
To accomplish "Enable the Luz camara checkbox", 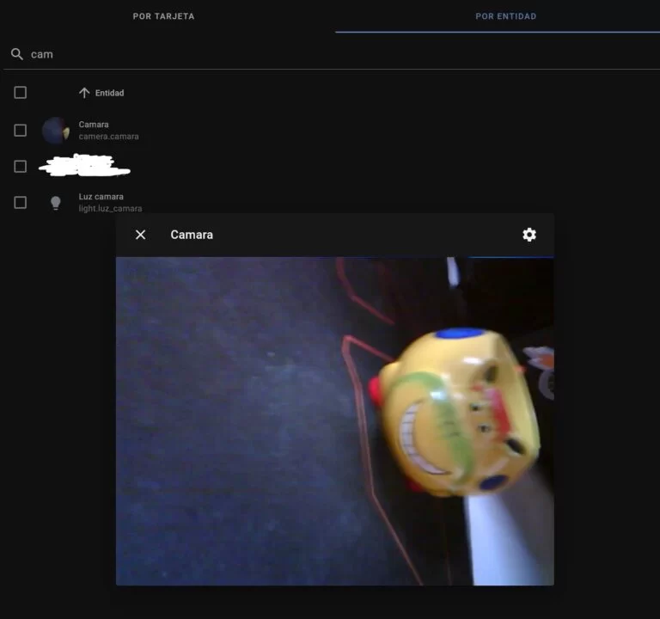I will pyautogui.click(x=21, y=203).
